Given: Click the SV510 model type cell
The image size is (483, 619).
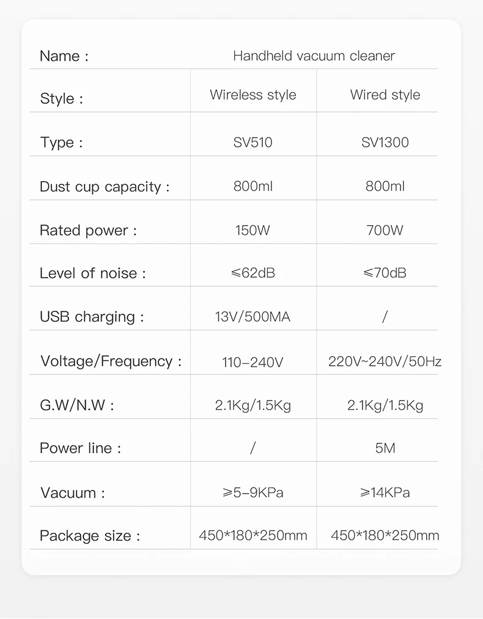Looking at the screenshot, I should pos(253,143).
